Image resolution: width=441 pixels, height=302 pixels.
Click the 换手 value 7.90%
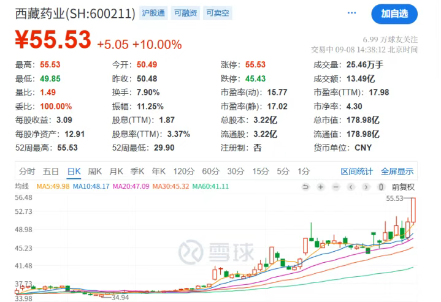click(x=148, y=92)
